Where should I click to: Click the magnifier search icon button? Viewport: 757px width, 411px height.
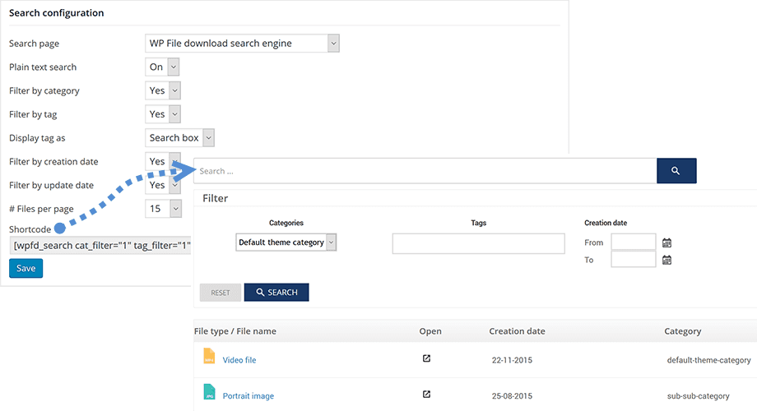(676, 171)
